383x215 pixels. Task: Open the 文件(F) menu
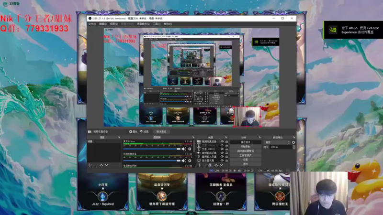(x=92, y=24)
